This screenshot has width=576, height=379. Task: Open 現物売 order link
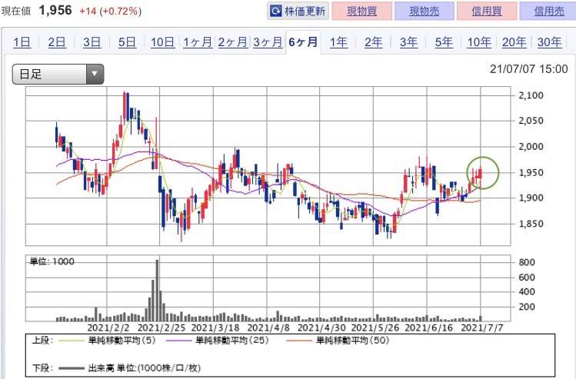[425, 11]
